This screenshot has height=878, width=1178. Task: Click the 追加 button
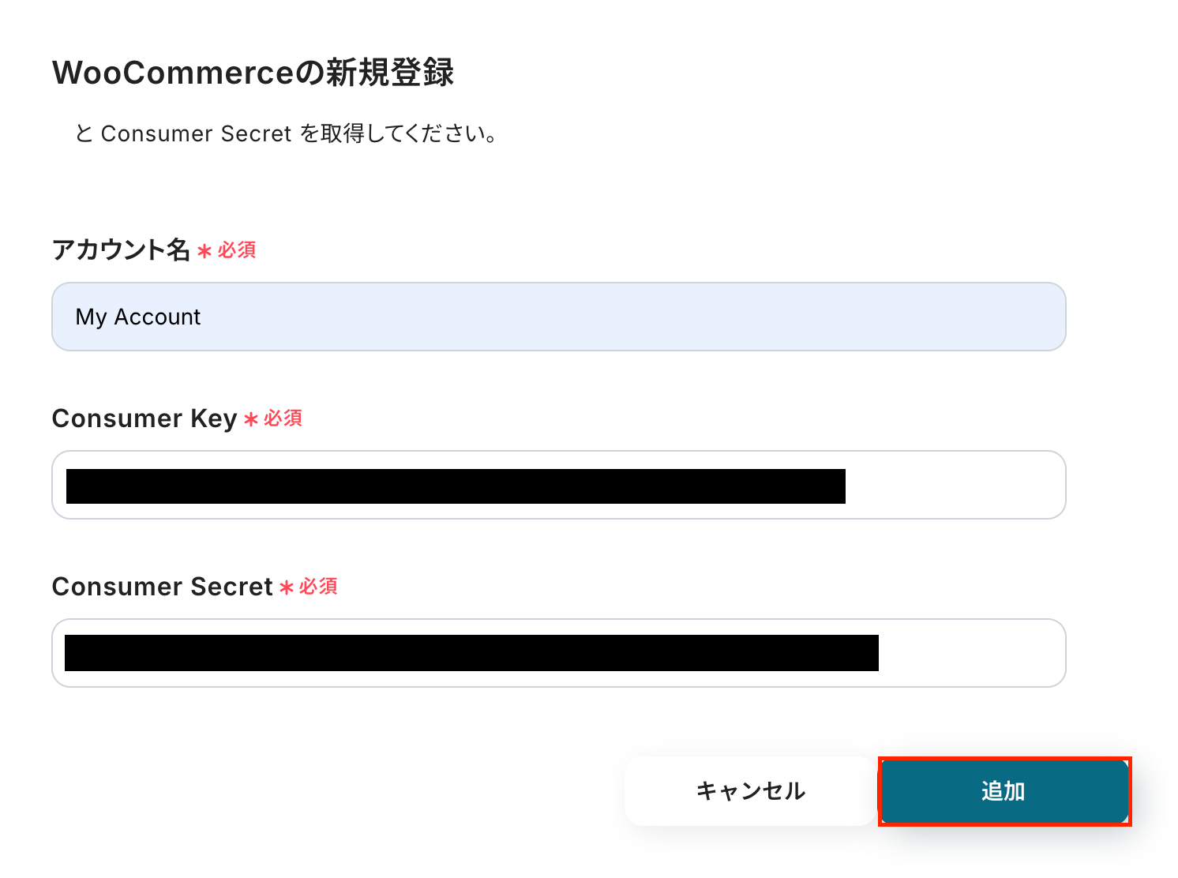(x=1004, y=791)
